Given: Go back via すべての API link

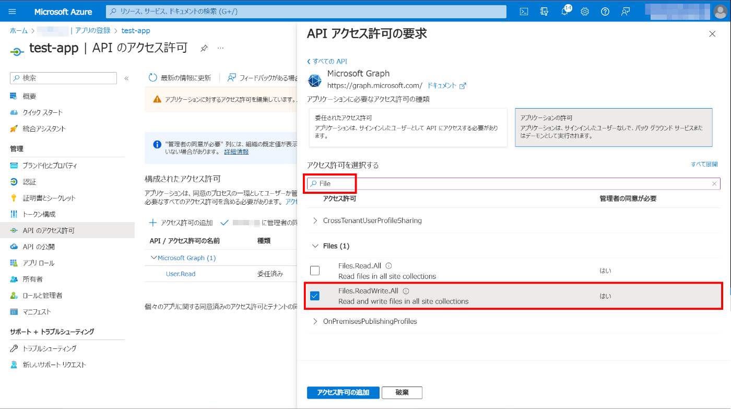Looking at the screenshot, I should point(327,61).
